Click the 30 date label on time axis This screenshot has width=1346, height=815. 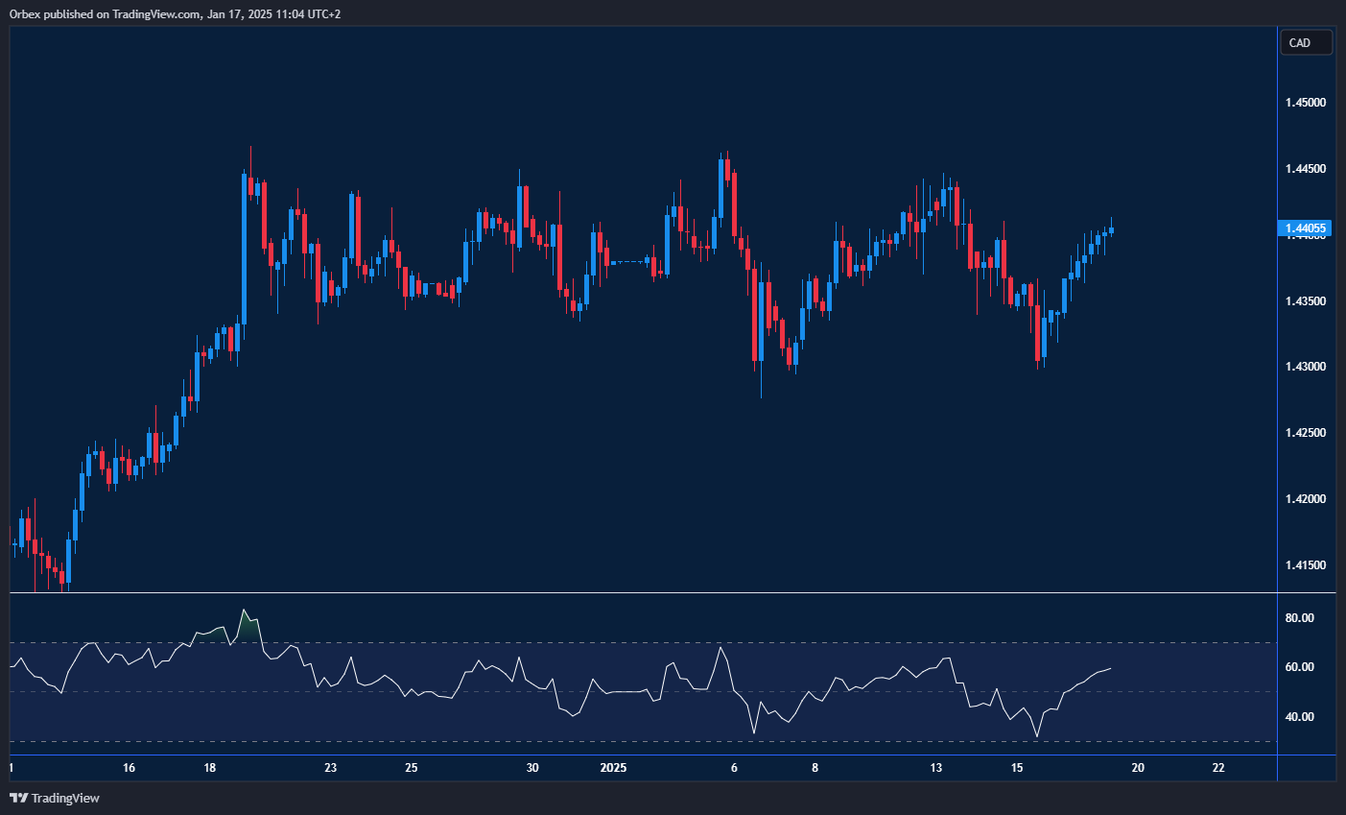[x=532, y=768]
